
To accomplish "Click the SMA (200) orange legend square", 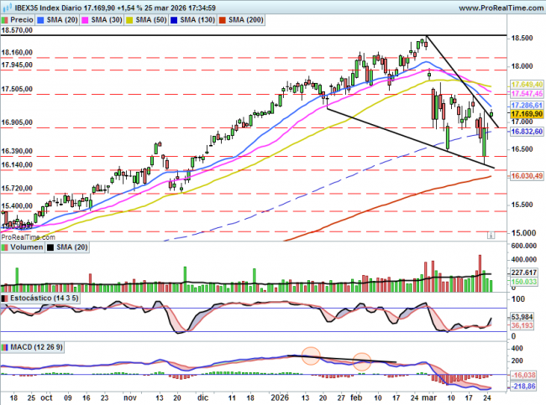I will point(223,20).
